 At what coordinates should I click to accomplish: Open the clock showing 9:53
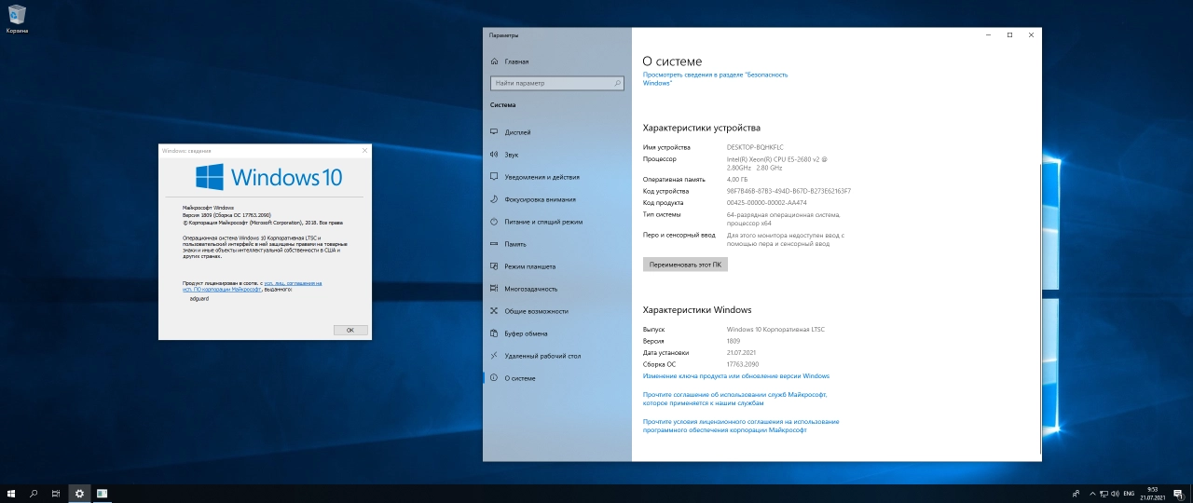click(1152, 493)
